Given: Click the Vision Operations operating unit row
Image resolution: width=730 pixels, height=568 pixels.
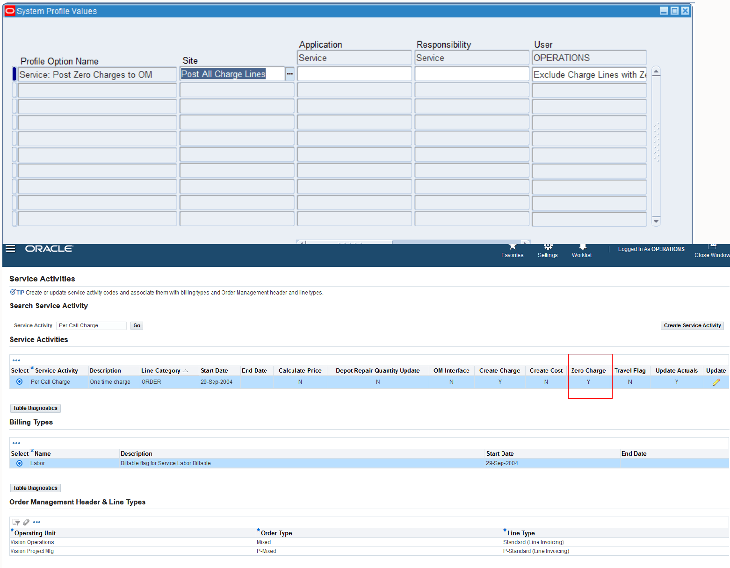Looking at the screenshot, I should coord(32,542).
